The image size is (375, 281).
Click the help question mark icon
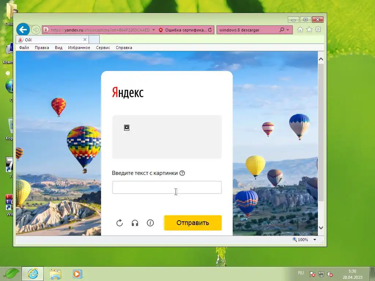[x=182, y=173]
